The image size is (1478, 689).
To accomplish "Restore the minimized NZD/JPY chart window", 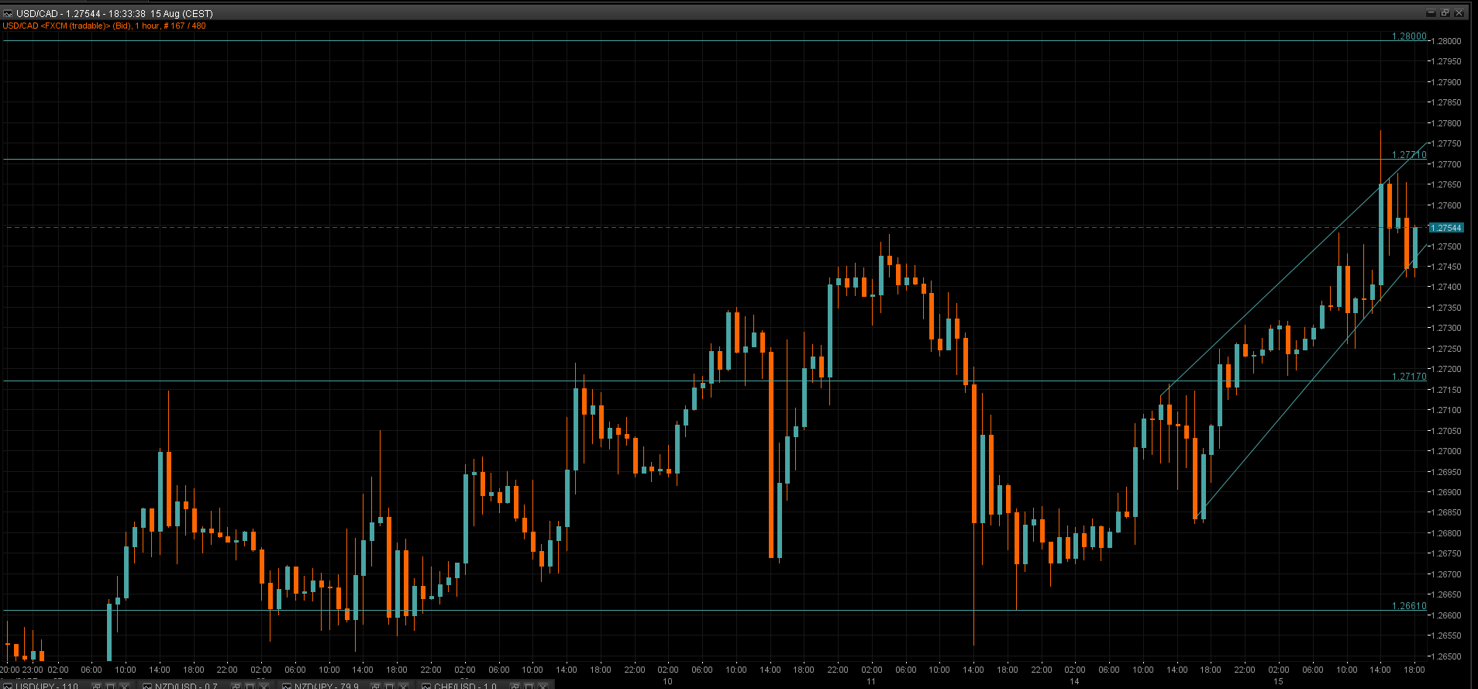I will tap(375, 686).
